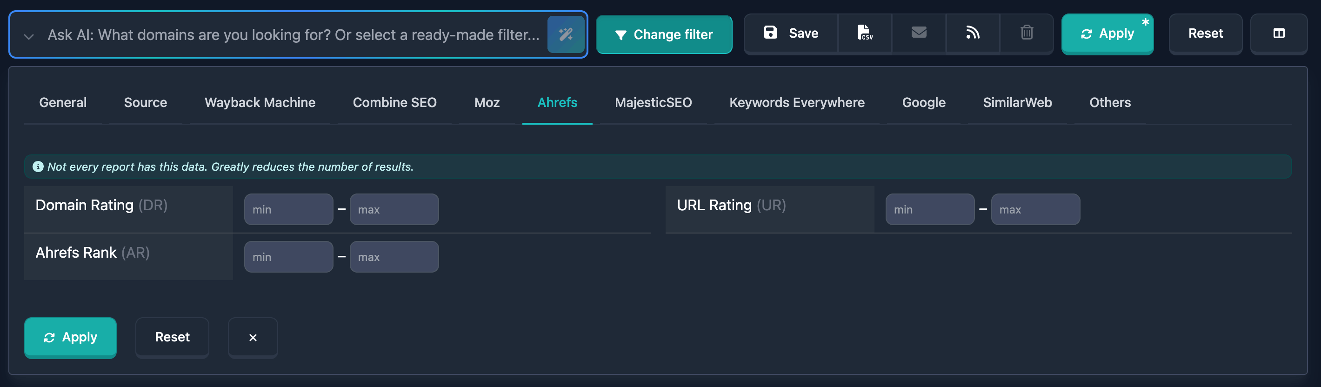Viewport: 1321px width, 387px height.
Task: Select the SimilarWeb tab
Action: pos(1017,102)
